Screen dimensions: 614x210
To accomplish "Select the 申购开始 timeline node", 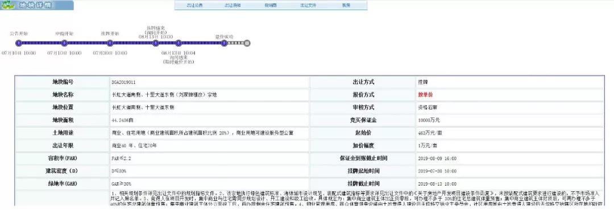I will point(64,43).
